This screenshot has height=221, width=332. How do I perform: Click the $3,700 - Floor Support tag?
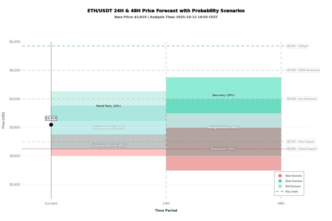click(301, 142)
